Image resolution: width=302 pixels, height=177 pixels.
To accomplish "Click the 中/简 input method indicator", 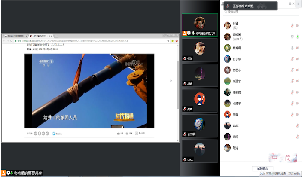I will (283, 158).
